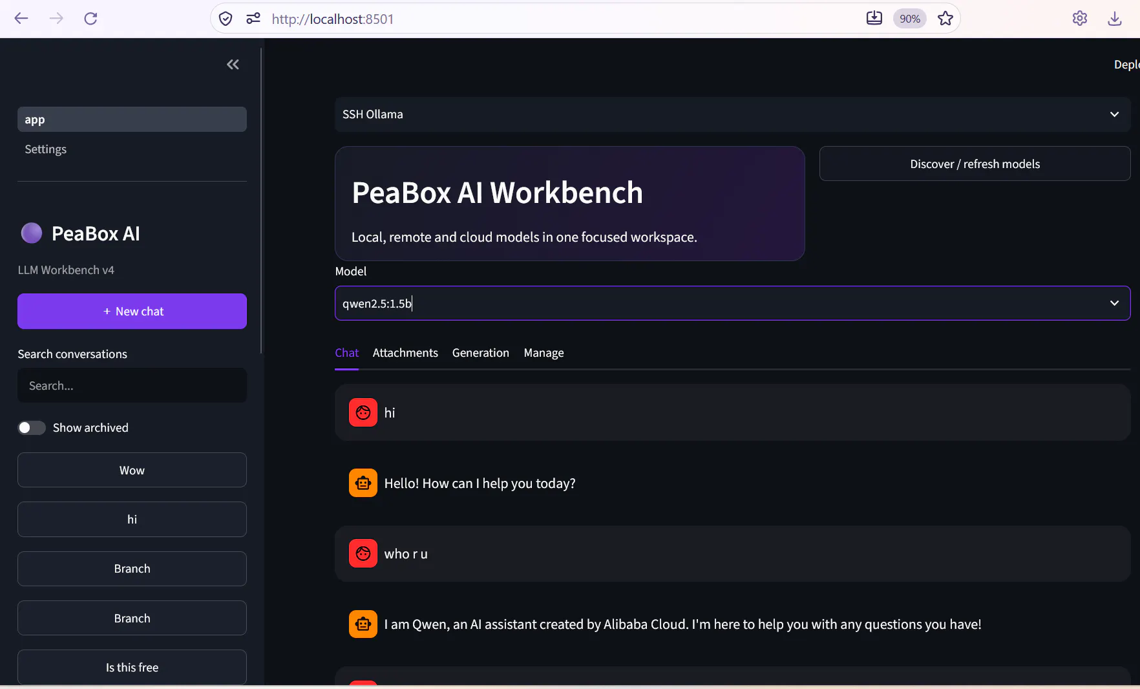Click the shield tracking protection icon
This screenshot has width=1140, height=689.
[x=226, y=19]
